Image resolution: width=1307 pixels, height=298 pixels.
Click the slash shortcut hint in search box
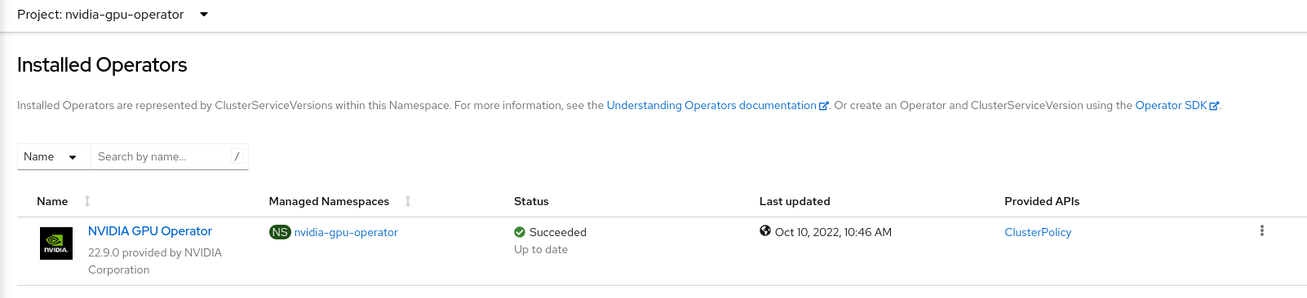237,156
